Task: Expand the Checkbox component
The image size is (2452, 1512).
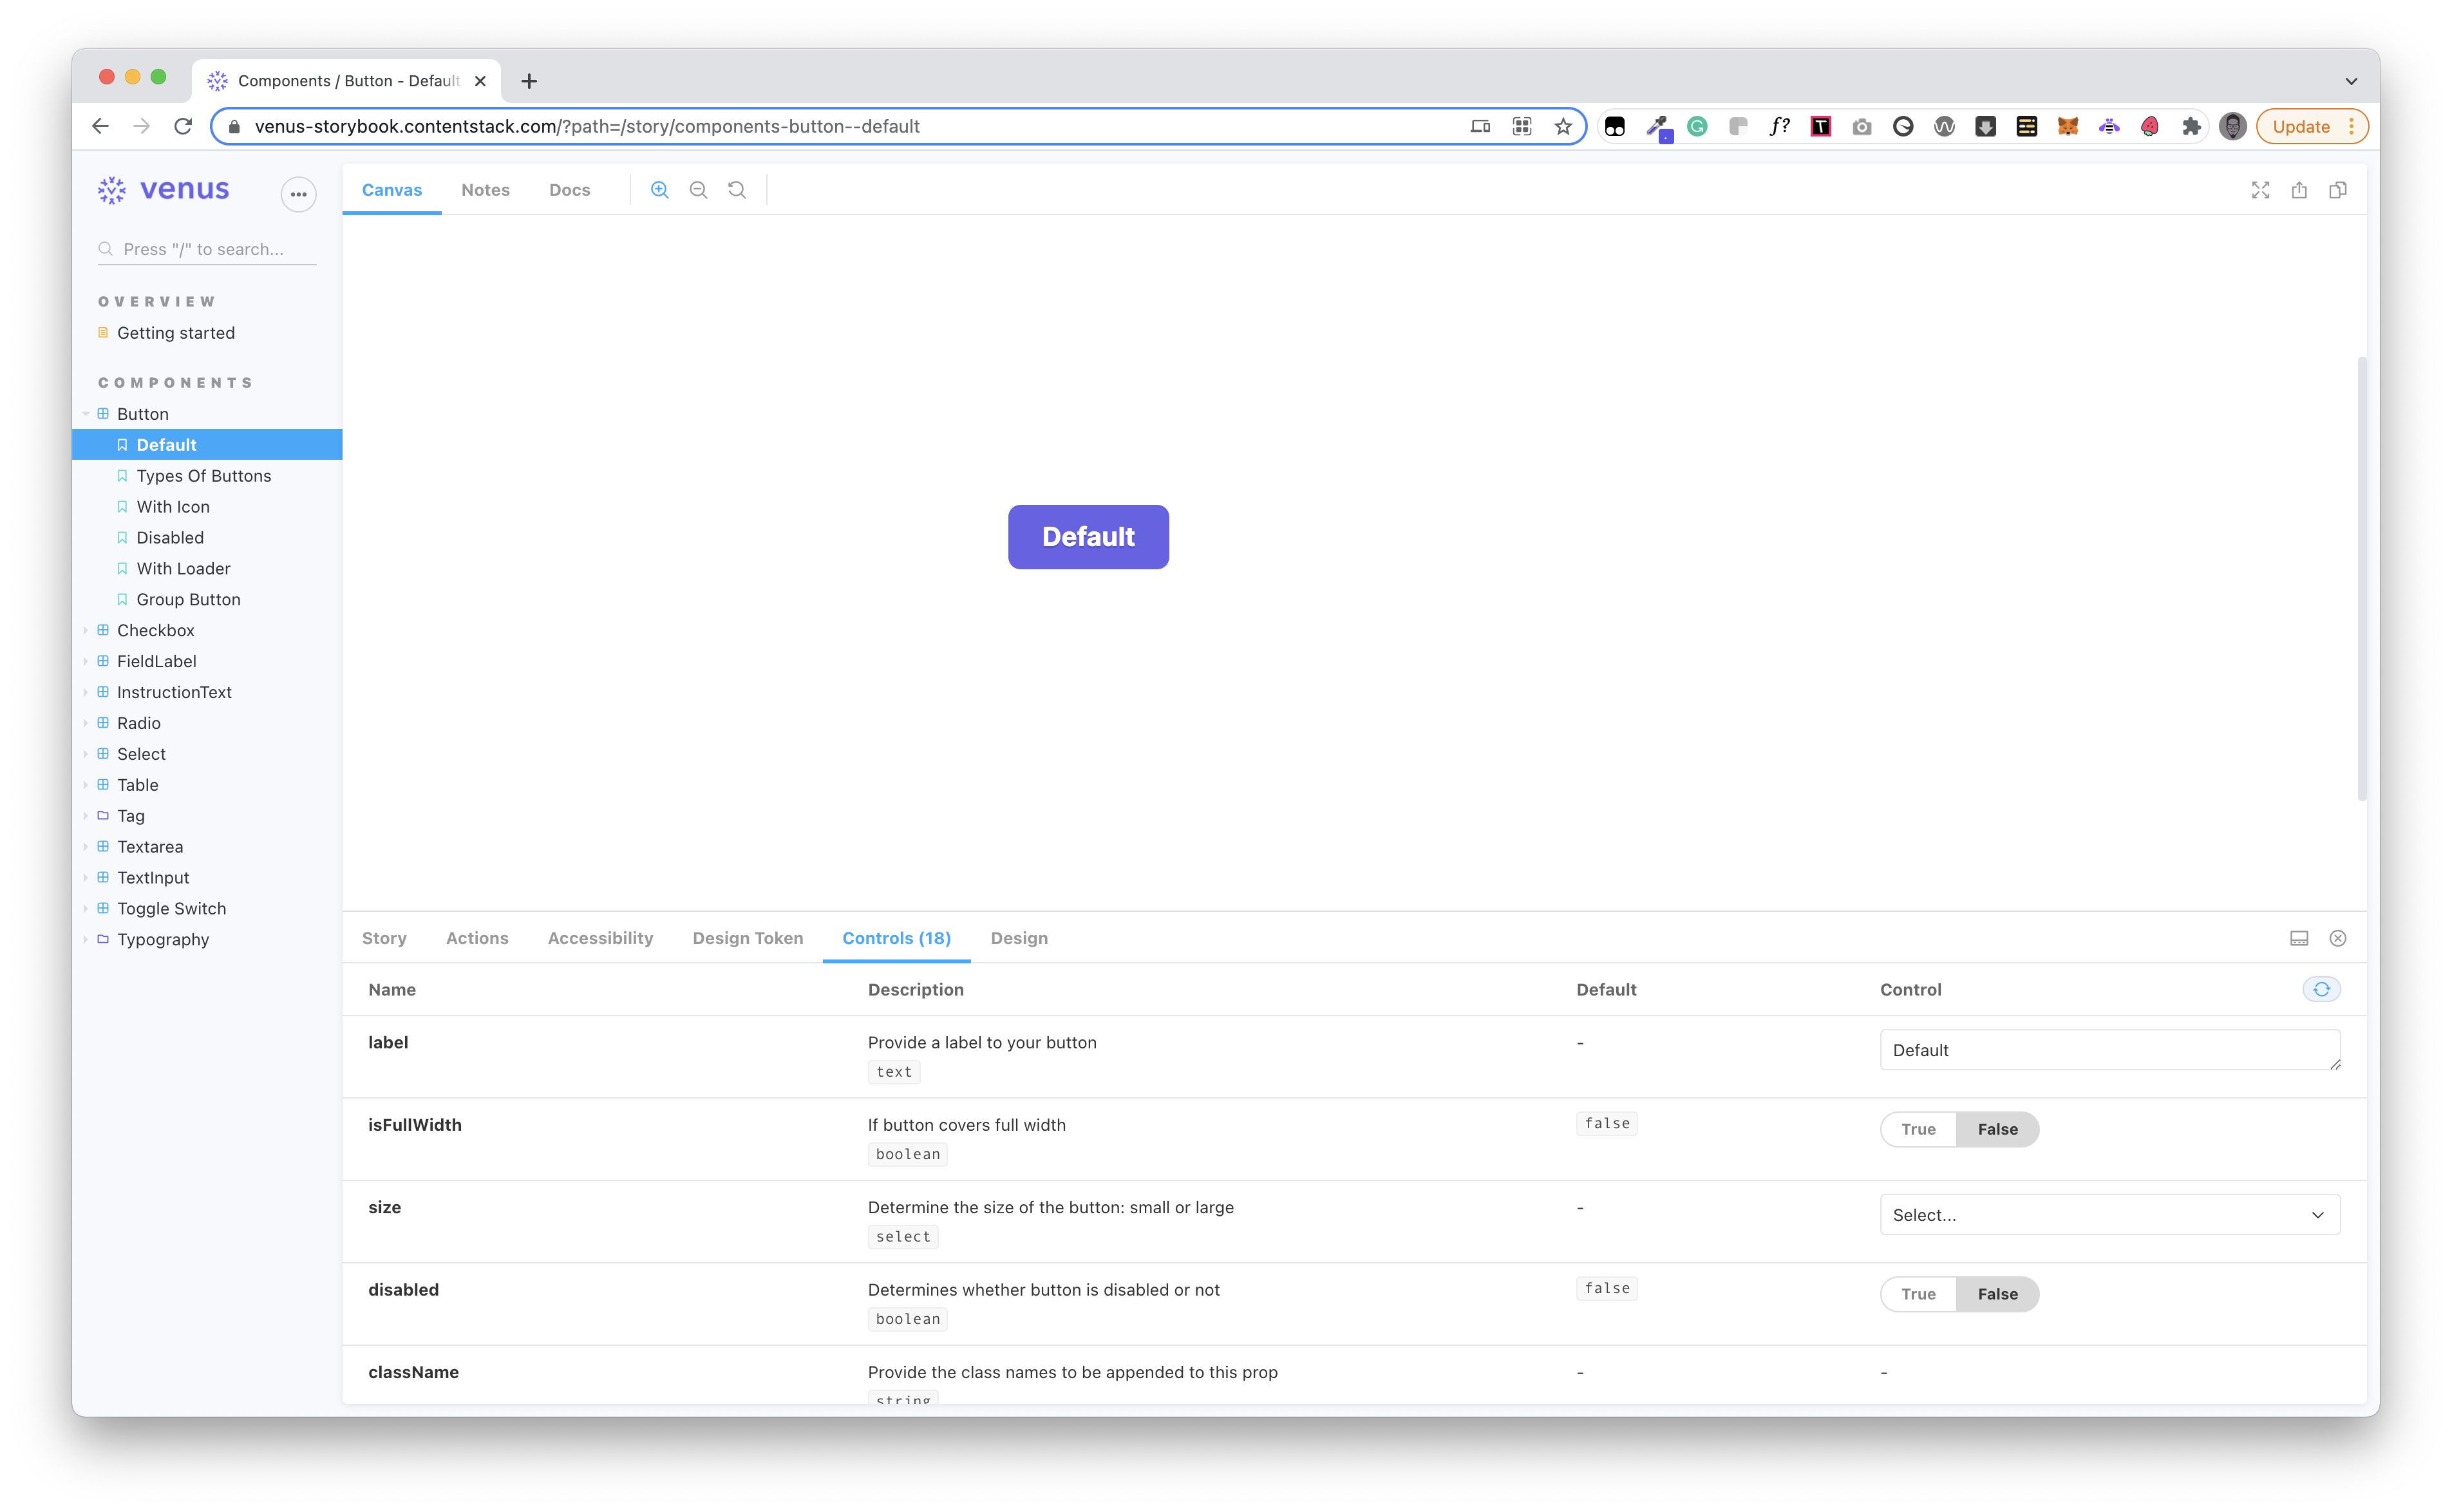Action: point(86,630)
